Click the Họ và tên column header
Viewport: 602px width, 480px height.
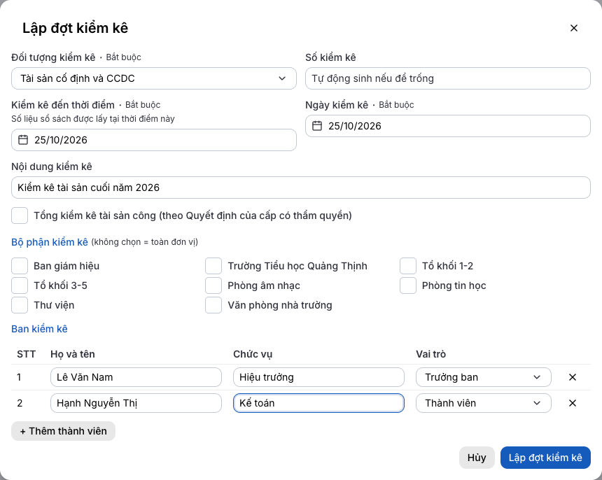[x=73, y=354]
